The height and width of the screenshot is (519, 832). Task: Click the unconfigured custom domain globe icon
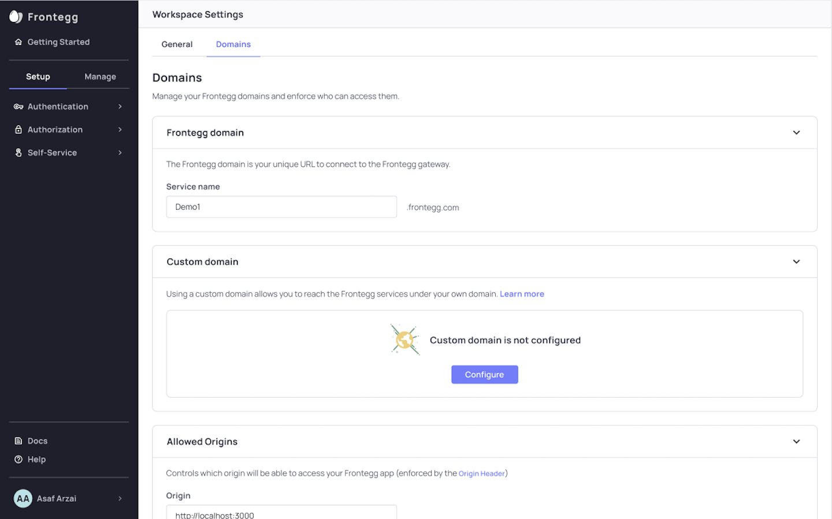(x=405, y=339)
